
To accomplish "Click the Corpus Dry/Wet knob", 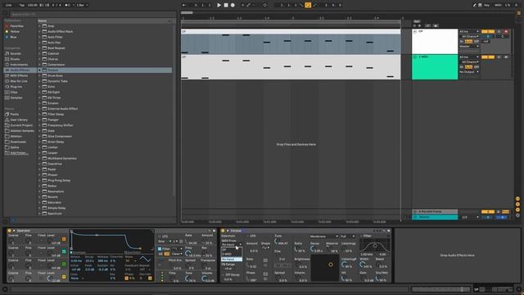I will (378, 279).
